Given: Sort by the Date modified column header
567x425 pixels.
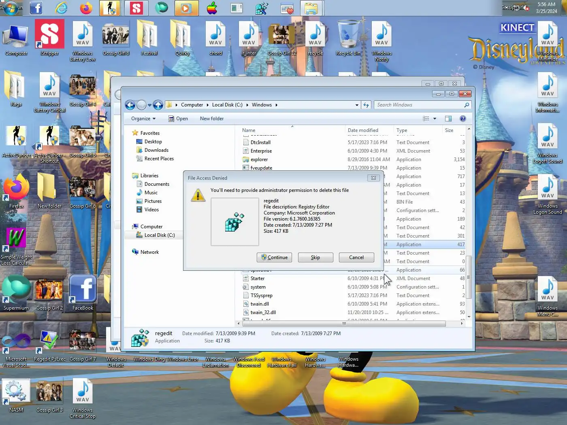Looking at the screenshot, I should (x=369, y=130).
